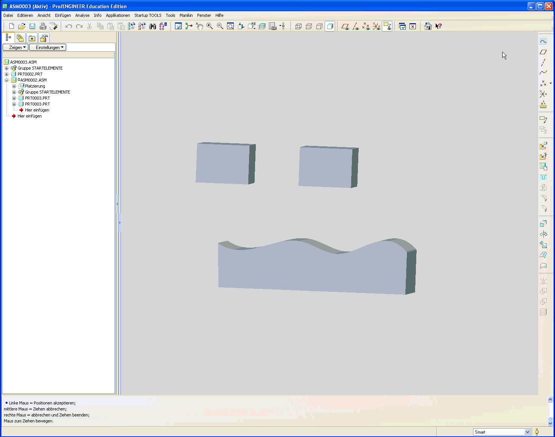555x437 pixels.
Task: Click the assemble component icon in right toolbar
Action: (543, 146)
